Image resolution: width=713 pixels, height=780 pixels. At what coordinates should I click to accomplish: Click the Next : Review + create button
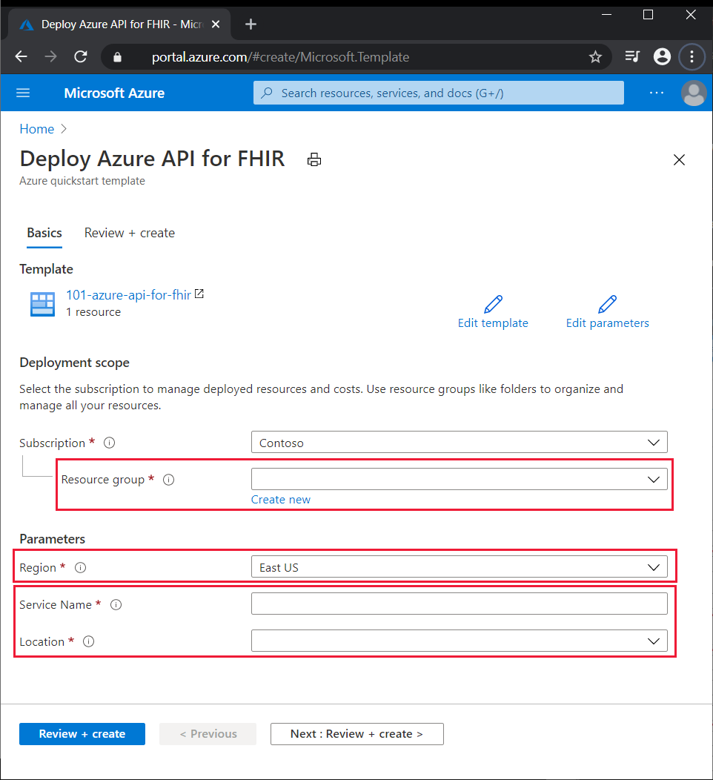coord(357,734)
